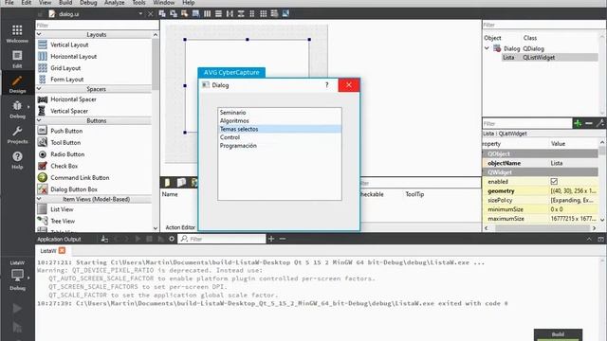Viewport: 607px width, 341px height.
Task: Zoom in Application Output with plus
Action: coord(271,239)
